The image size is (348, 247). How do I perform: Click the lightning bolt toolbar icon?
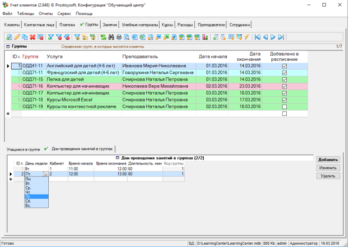point(247,37)
